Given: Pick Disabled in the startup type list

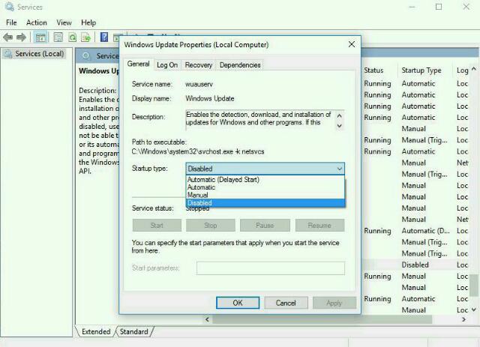Looking at the screenshot, I should pyautogui.click(x=199, y=203).
